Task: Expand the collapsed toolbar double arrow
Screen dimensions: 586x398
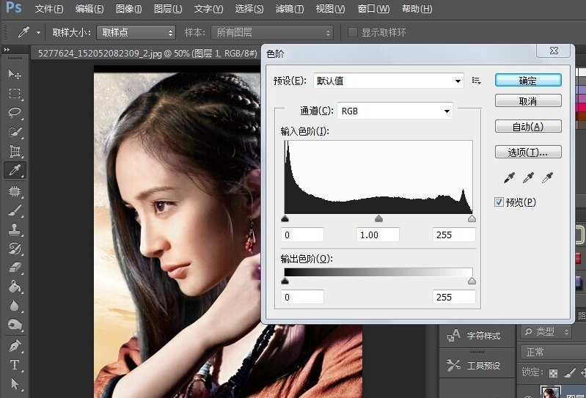Action: tap(7, 50)
